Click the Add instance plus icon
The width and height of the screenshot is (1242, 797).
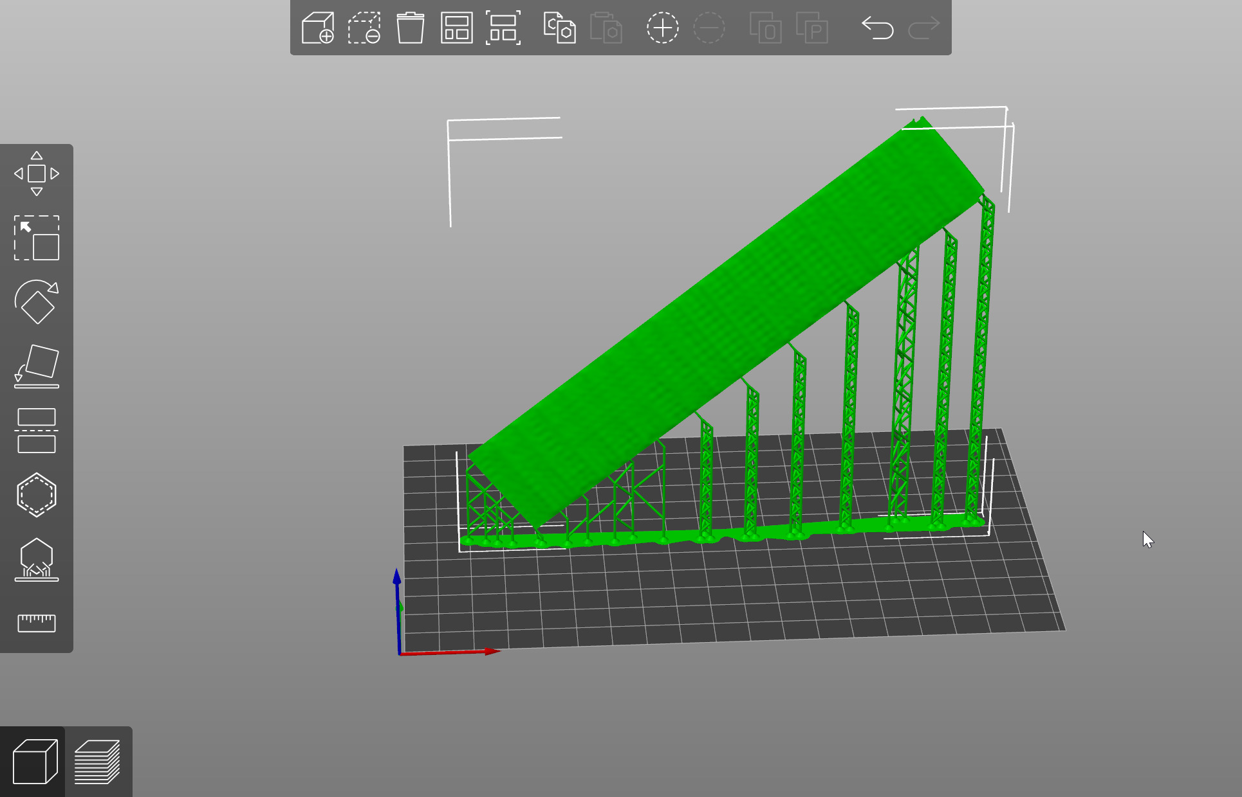pos(662,28)
